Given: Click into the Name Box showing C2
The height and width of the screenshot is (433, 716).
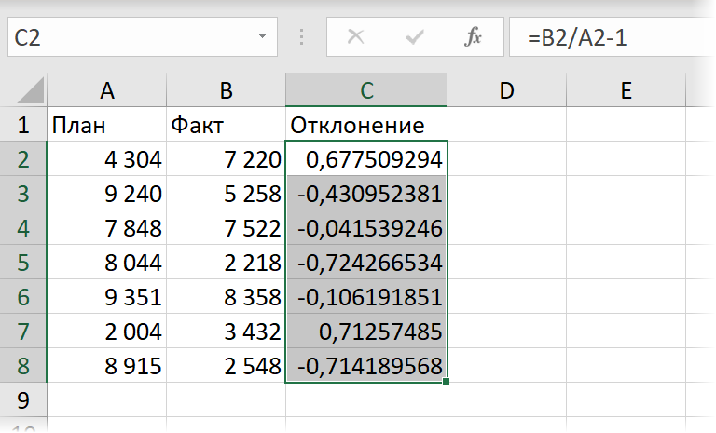Looking at the screenshot, I should 131,38.
